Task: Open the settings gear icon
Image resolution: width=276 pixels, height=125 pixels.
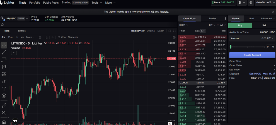Action: point(251,3)
